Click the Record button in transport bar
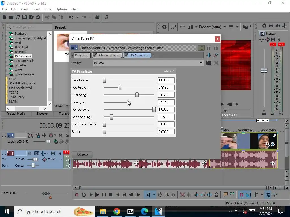 tap(77, 195)
